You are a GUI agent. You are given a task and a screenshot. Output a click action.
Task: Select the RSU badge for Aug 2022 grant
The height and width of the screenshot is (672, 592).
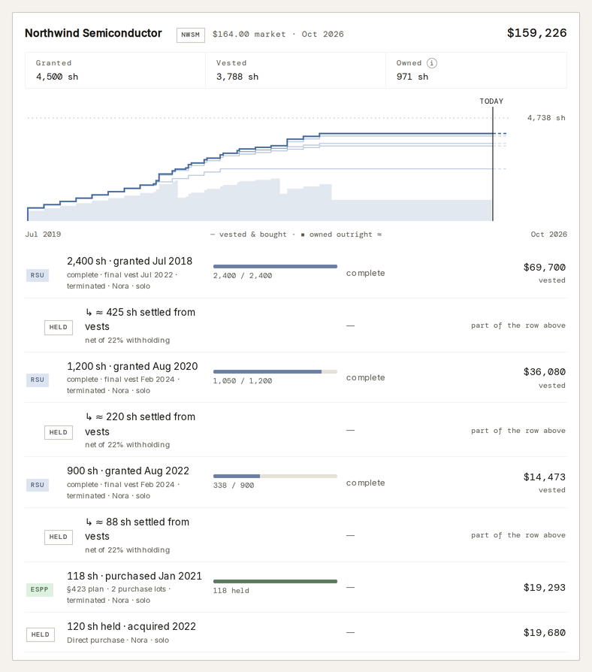(x=38, y=485)
